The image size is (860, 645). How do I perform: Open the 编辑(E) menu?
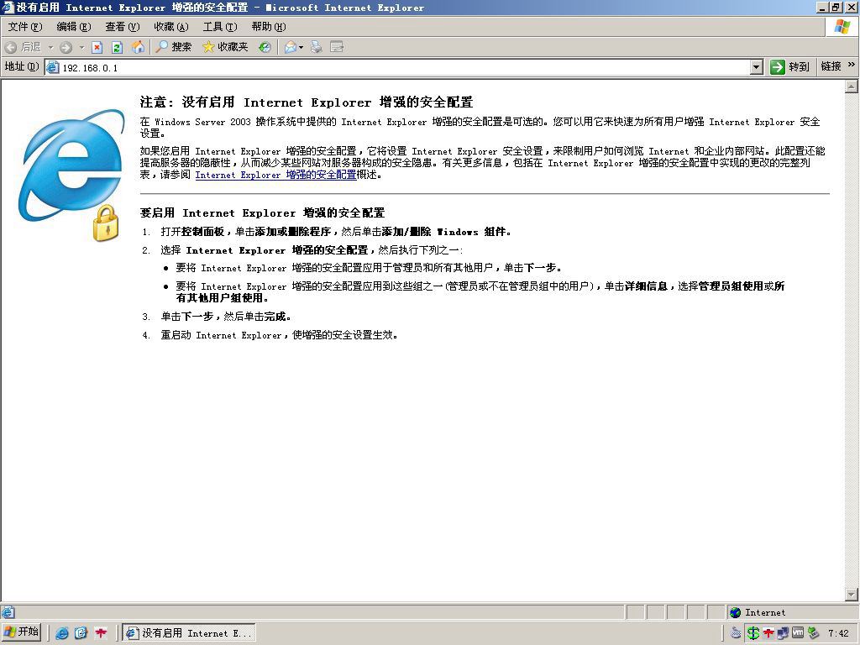74,26
